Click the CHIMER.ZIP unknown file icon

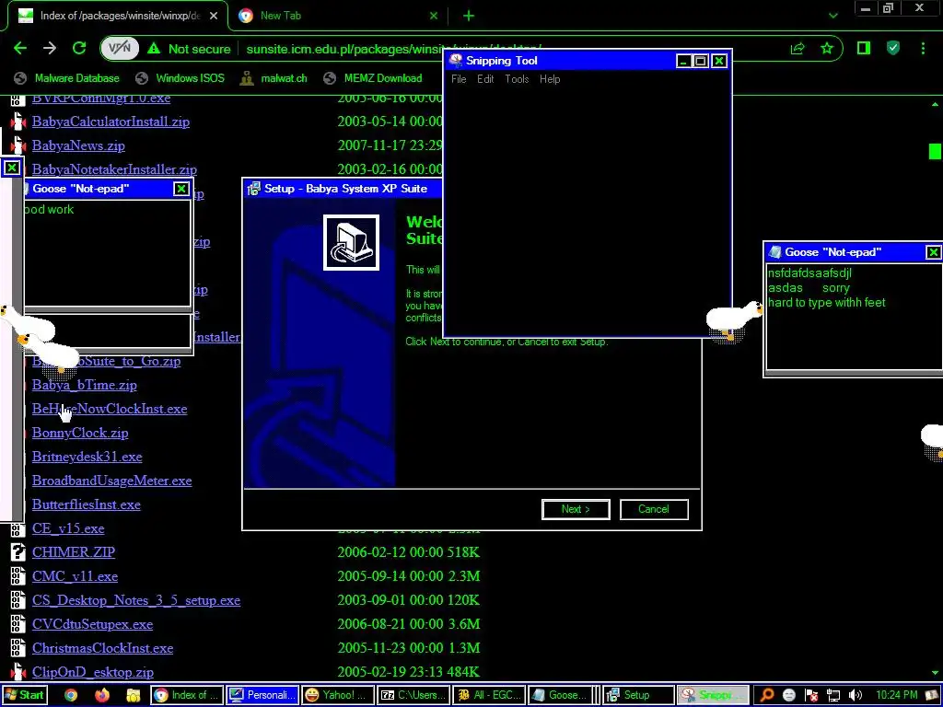(18, 552)
